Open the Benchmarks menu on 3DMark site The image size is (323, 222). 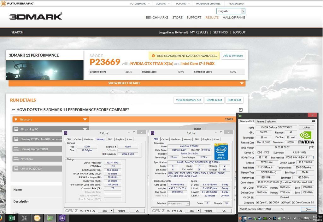coord(157,18)
